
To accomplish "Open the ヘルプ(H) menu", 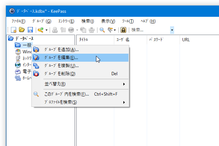I will click(x=148, y=21).
